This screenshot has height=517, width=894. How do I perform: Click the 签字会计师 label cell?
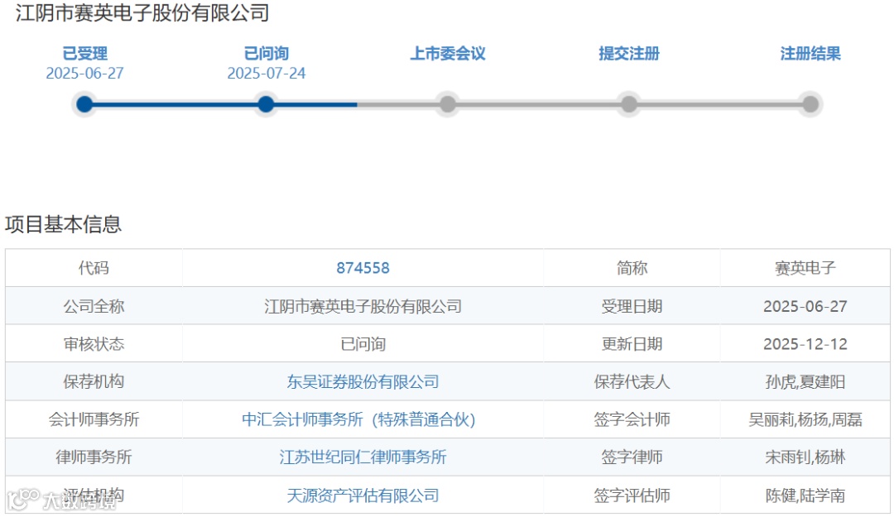click(632, 419)
